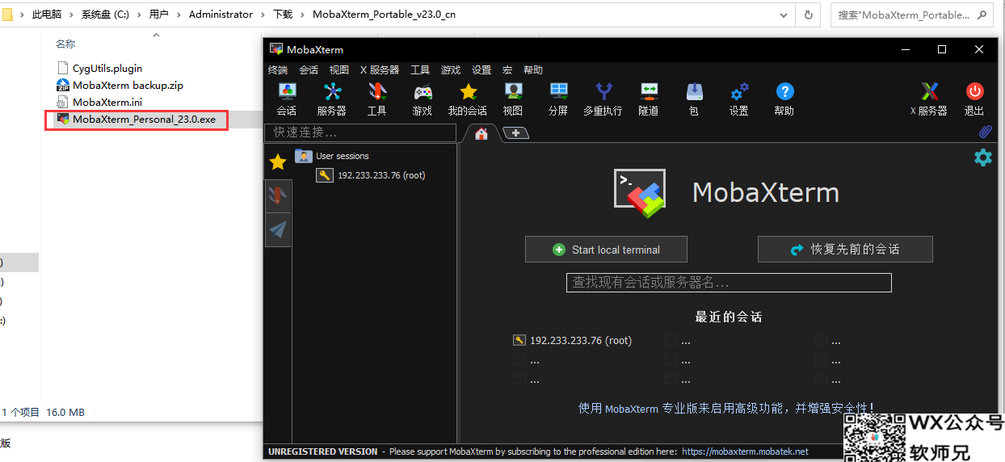
Task: Open the paper plane Macros sidebar tab
Action: (278, 229)
